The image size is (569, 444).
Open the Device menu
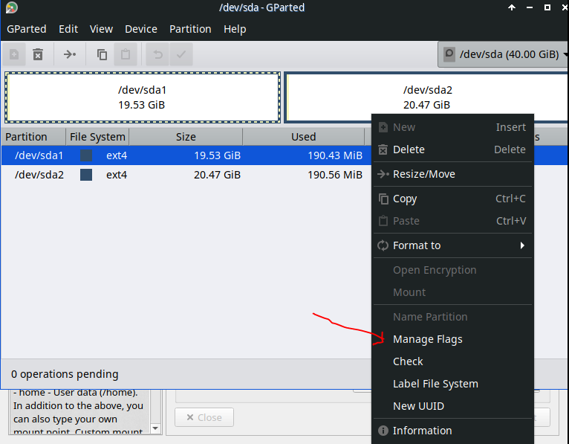tap(141, 29)
